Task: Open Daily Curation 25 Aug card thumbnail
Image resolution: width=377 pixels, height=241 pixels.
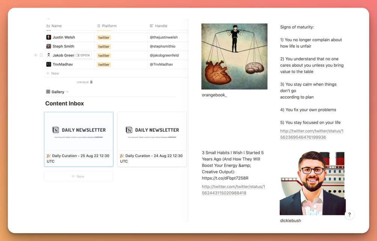Action: pyautogui.click(x=79, y=132)
